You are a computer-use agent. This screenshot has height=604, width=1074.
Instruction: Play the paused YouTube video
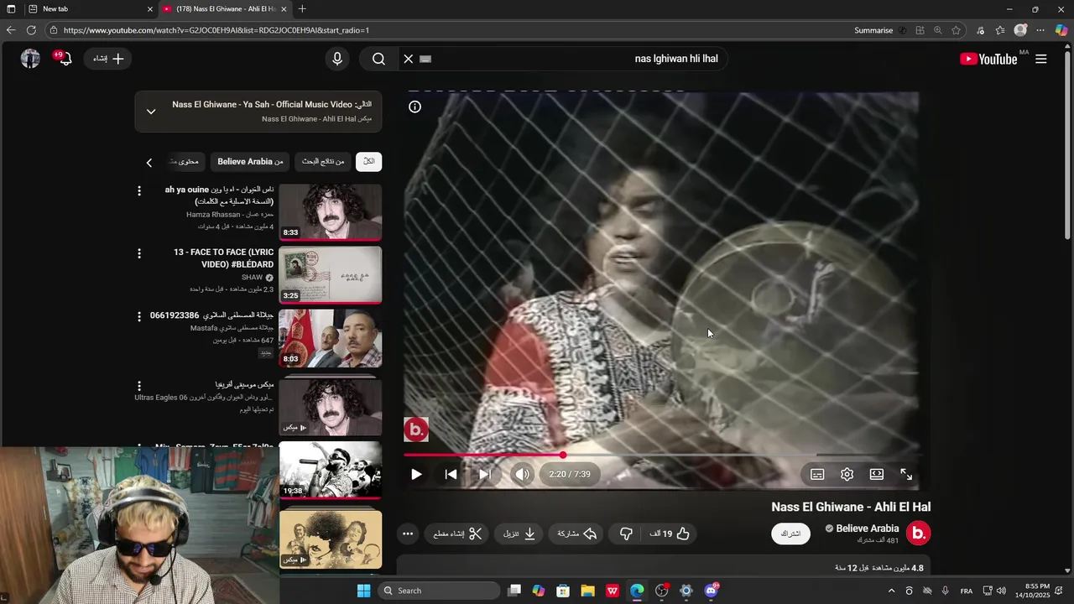pyautogui.click(x=416, y=474)
